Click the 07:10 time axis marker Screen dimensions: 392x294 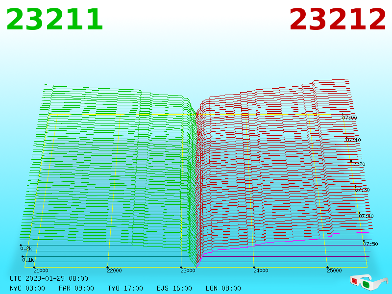tap(353, 140)
